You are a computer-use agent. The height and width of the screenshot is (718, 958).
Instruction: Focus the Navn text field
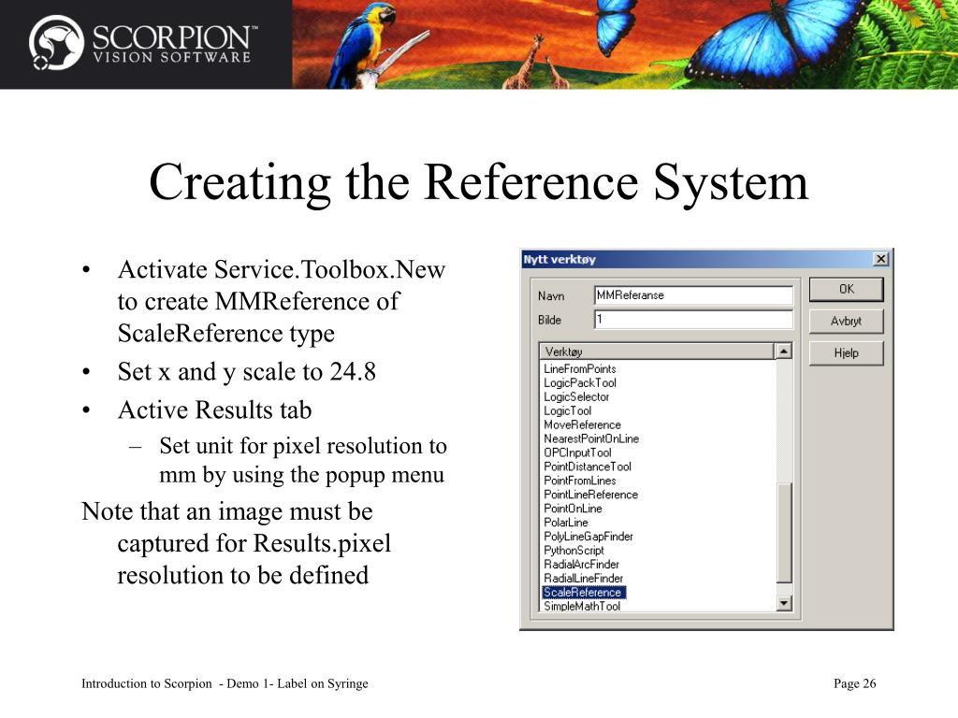(x=692, y=295)
